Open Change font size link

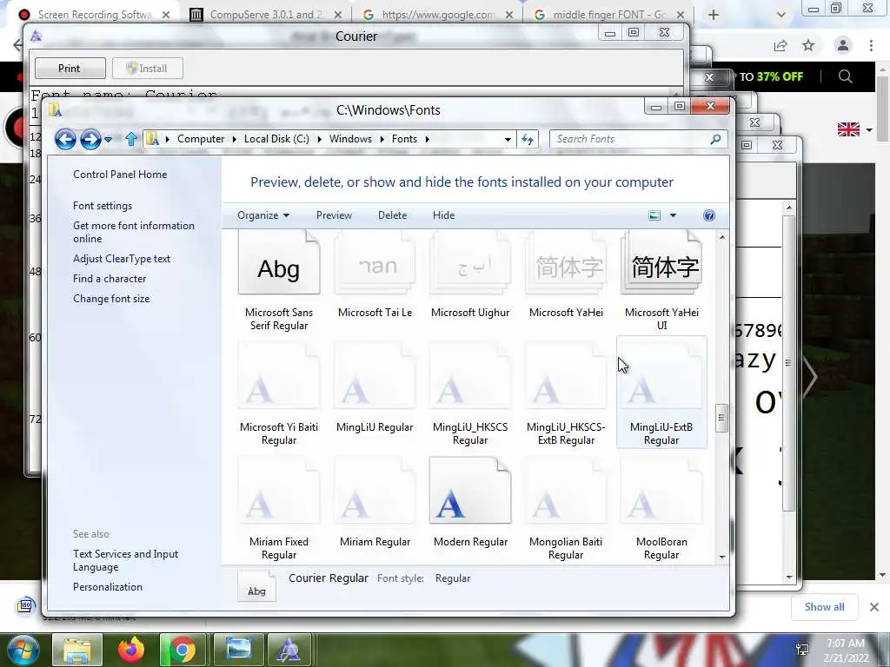point(111,299)
